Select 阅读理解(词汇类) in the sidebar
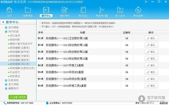Viewport: 169px width, 105px height. 20,64
